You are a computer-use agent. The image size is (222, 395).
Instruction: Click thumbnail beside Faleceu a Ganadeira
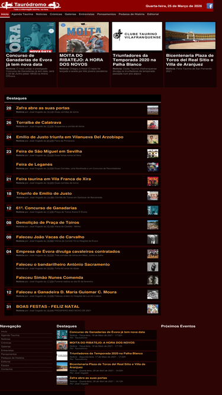click(x=153, y=294)
